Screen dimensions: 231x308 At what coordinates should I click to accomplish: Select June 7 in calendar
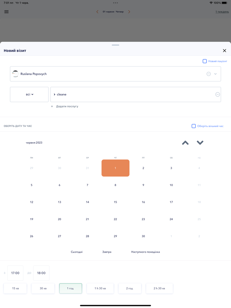click(x=87, y=185)
